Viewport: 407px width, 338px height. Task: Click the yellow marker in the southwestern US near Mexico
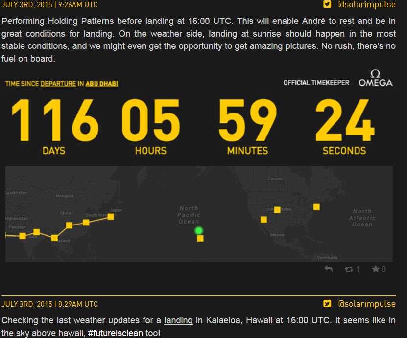264,219
